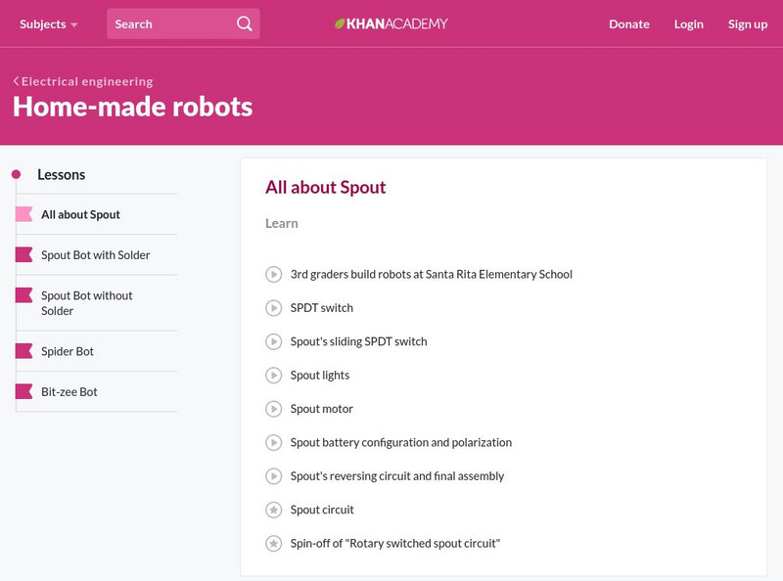
Task: Open Spout's reversing circuit and final assembly
Action: click(396, 476)
